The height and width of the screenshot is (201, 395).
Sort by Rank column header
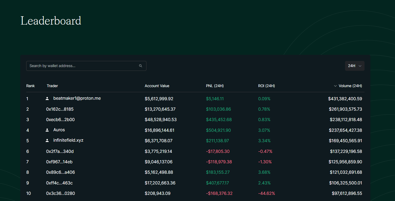click(x=30, y=86)
